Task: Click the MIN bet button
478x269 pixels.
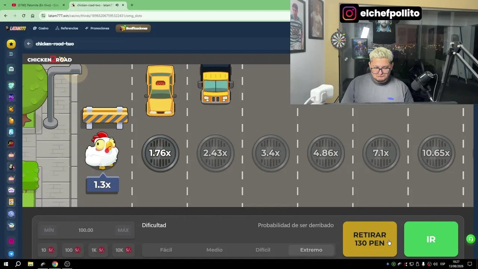Action: click(x=49, y=230)
